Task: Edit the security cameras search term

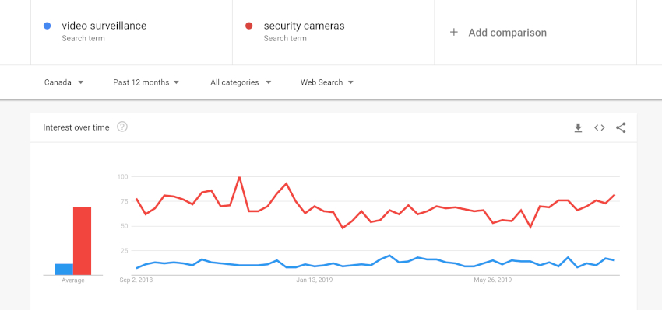Action: pos(304,26)
